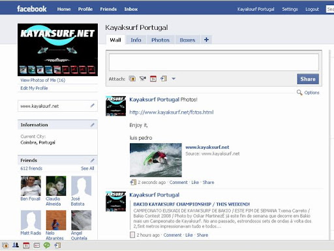The image size is (334, 251).
Task: Open more attachment options dropdown arrow
Action: tap(174, 79)
